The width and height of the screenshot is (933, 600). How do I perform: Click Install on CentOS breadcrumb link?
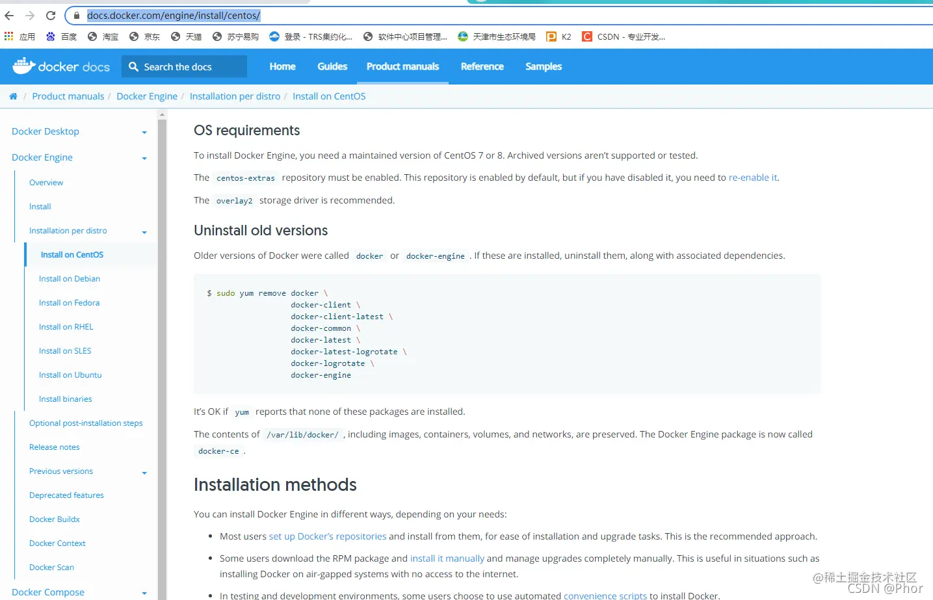(329, 96)
